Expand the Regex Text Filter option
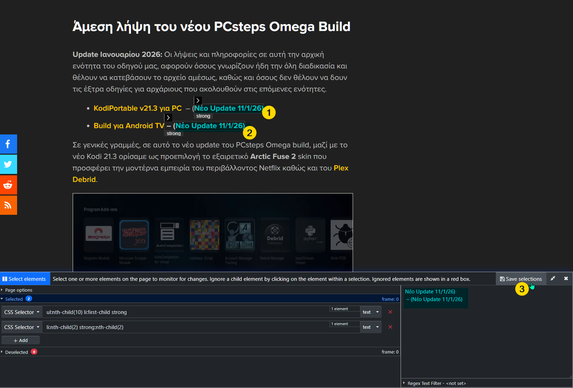The height and width of the screenshot is (388, 573). [435, 384]
